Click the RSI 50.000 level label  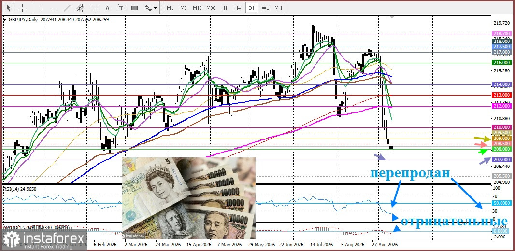[x=501, y=203]
